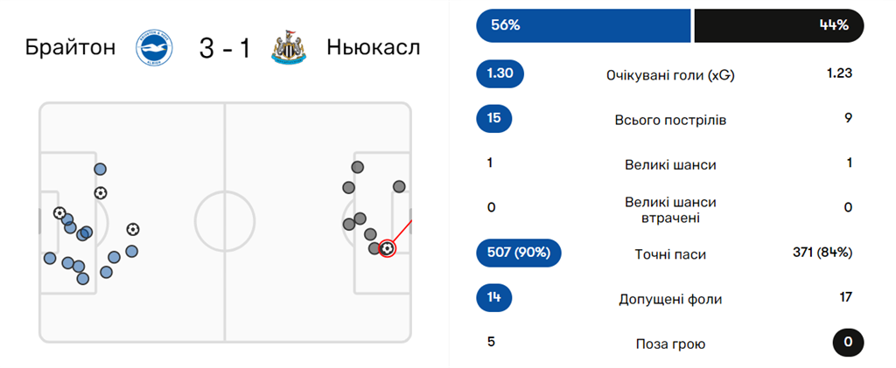
Task: Open the Ньюкасл team name link
Action: 374,47
